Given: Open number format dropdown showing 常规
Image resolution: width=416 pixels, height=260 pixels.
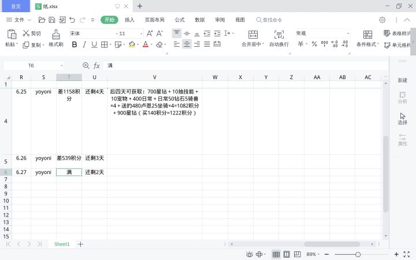Looking at the screenshot, I should (348, 34).
